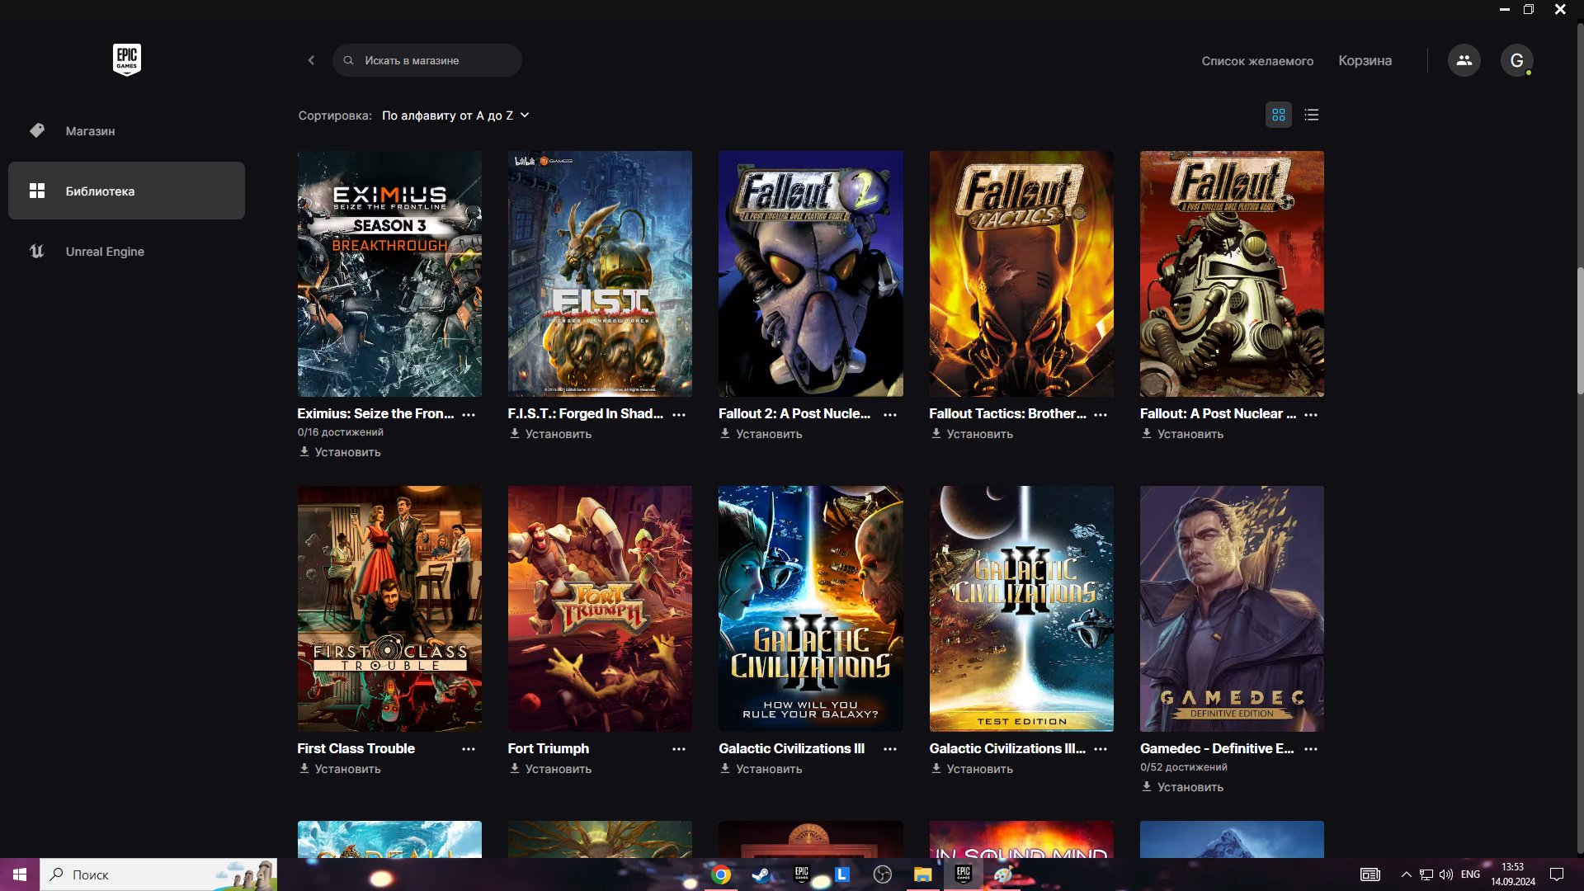Open more options for Fort Triumph
This screenshot has width=1584, height=891.
pos(679,749)
